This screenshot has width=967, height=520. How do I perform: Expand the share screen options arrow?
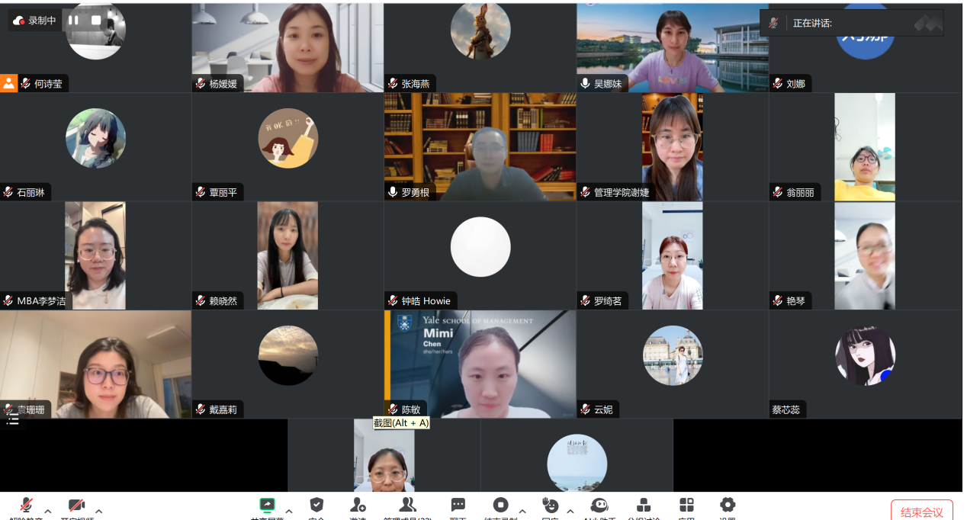(x=289, y=511)
